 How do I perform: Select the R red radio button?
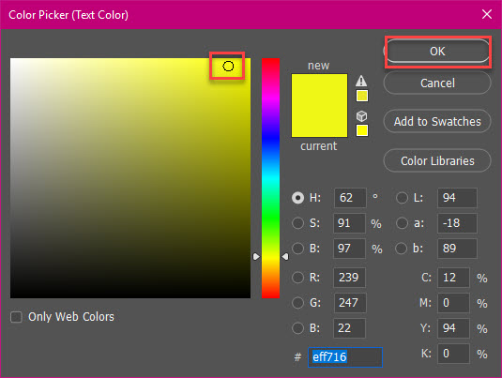click(297, 278)
